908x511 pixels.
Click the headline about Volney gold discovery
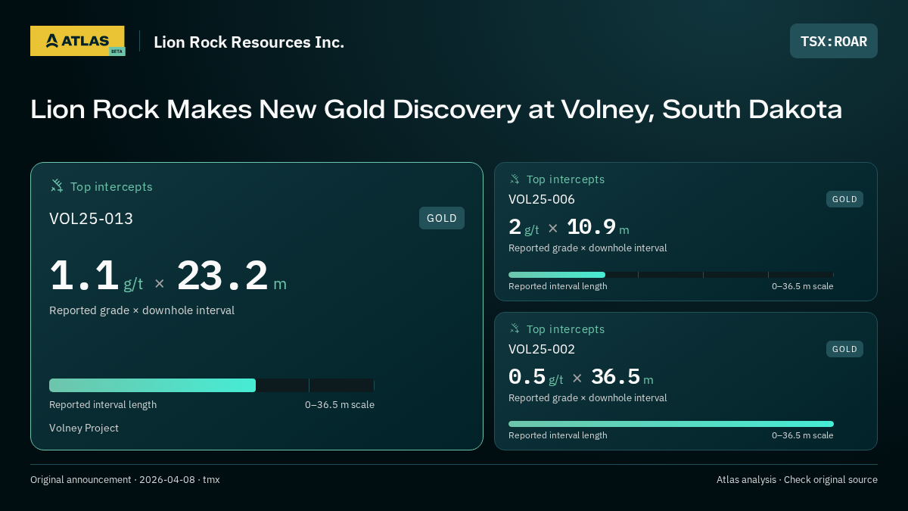point(437,110)
